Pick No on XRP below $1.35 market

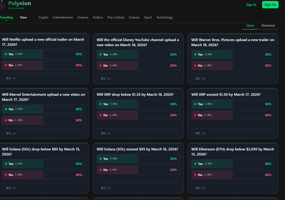[138, 115]
